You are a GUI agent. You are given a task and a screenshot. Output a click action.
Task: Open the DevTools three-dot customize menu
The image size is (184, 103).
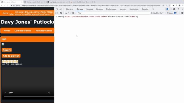[x=178, y=9]
